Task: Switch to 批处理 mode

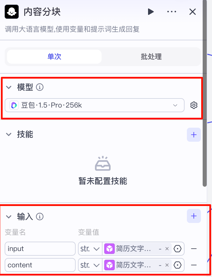Action: click(x=151, y=57)
